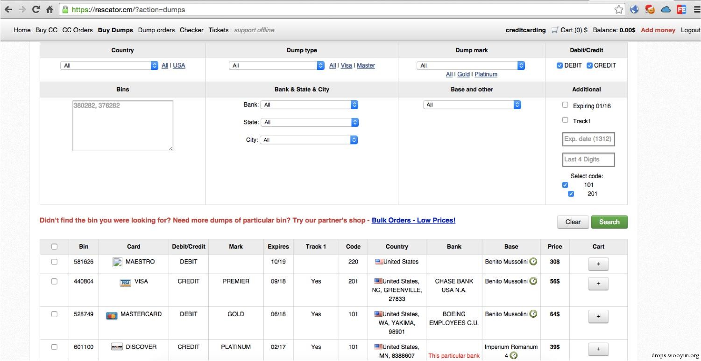Open the browser hamburger menu
This screenshot has height=361, width=701.
697,9
